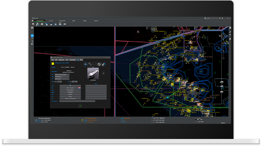Toggle the greyed checkmark icon in dialog
This screenshot has width=262, height=146.
(x=94, y=64)
